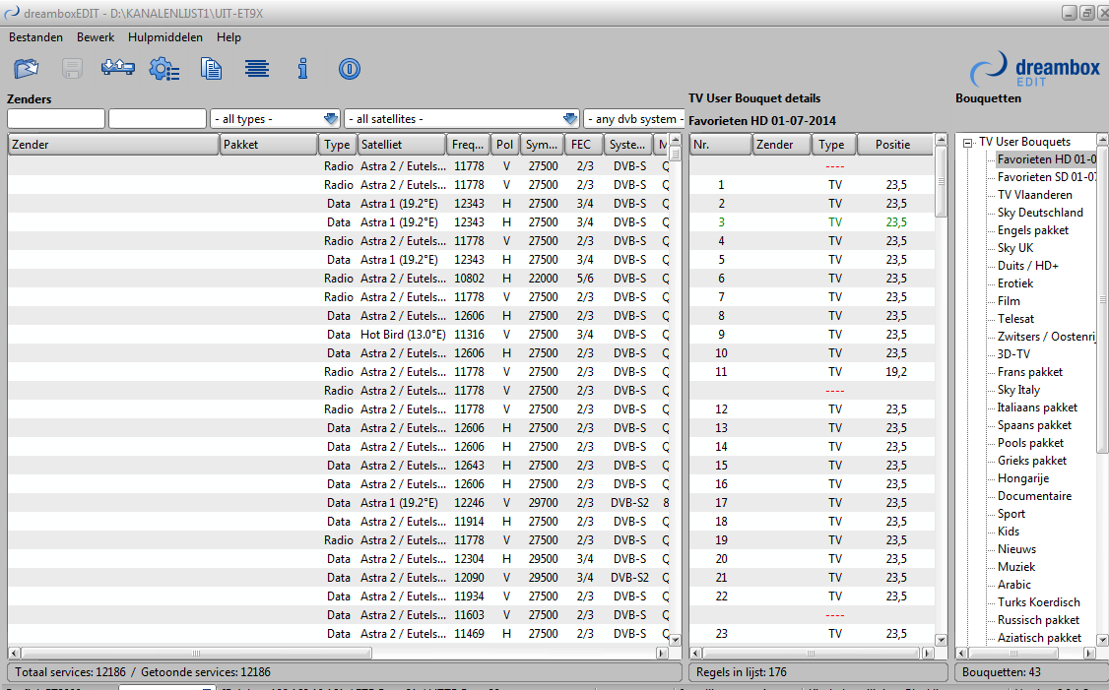Open the 'any dvb system' dropdown
Image resolution: width=1109 pixels, height=690 pixels.
pyautogui.click(x=633, y=119)
